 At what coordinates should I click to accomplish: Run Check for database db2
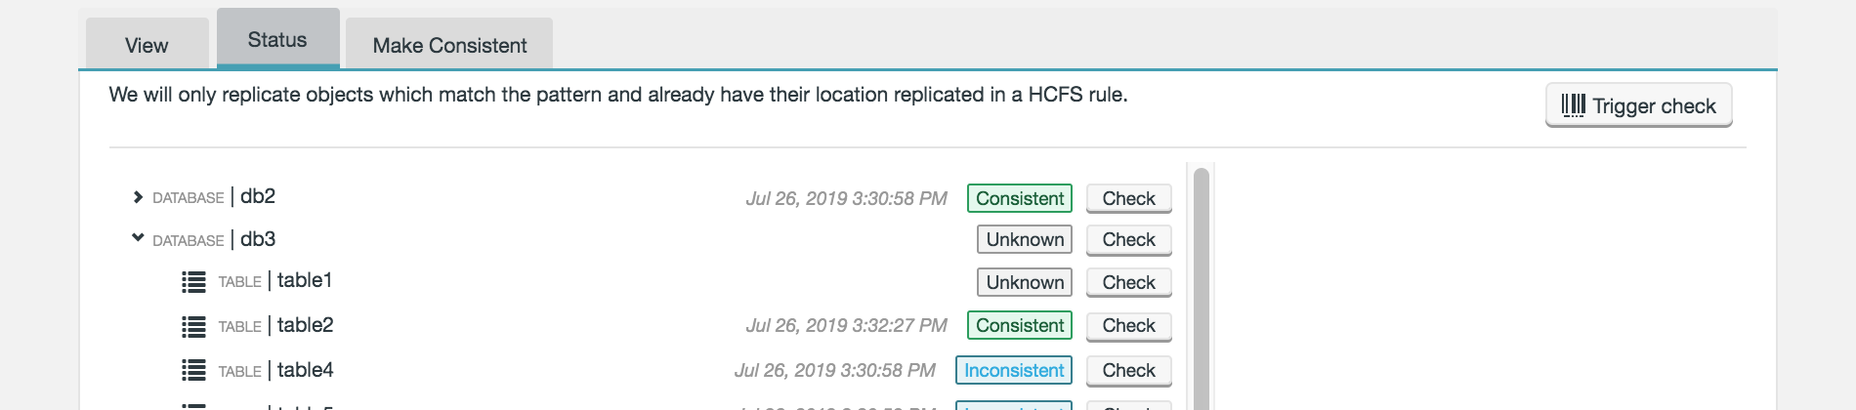coord(1128,198)
